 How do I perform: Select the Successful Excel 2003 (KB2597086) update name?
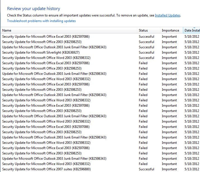pos(46,37)
